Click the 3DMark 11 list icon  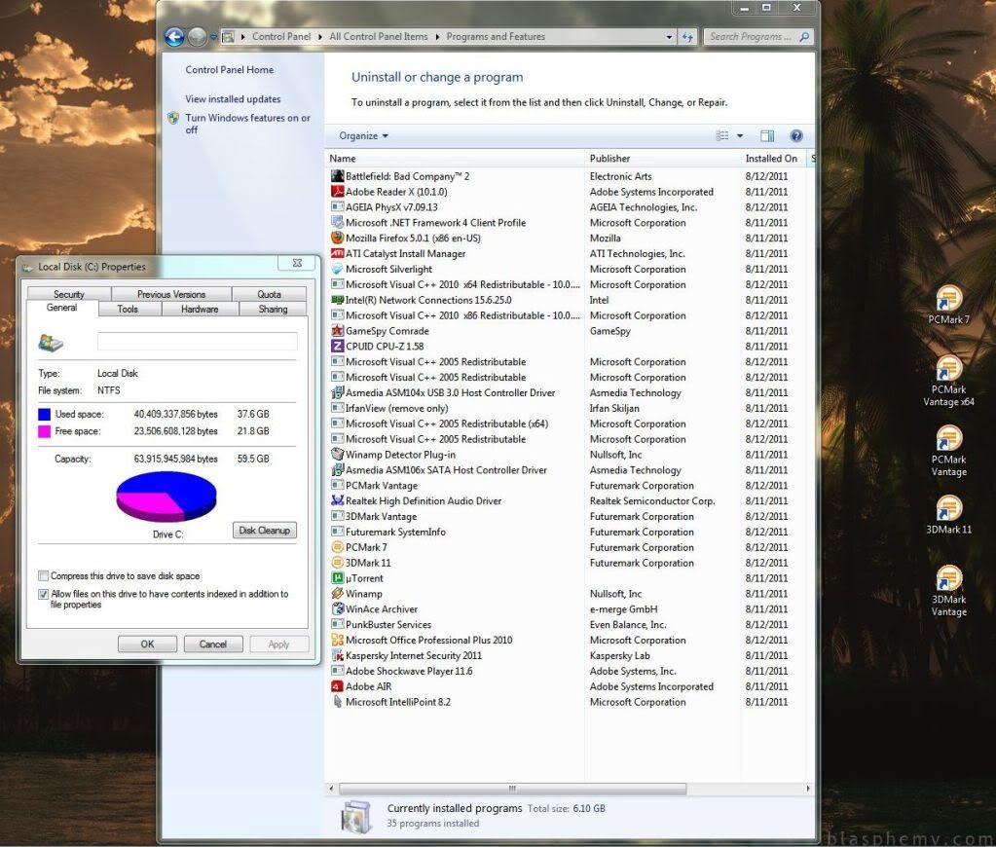tap(337, 563)
